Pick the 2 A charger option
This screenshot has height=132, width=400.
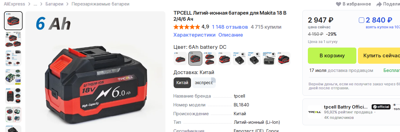pyautogui.click(x=240, y=59)
